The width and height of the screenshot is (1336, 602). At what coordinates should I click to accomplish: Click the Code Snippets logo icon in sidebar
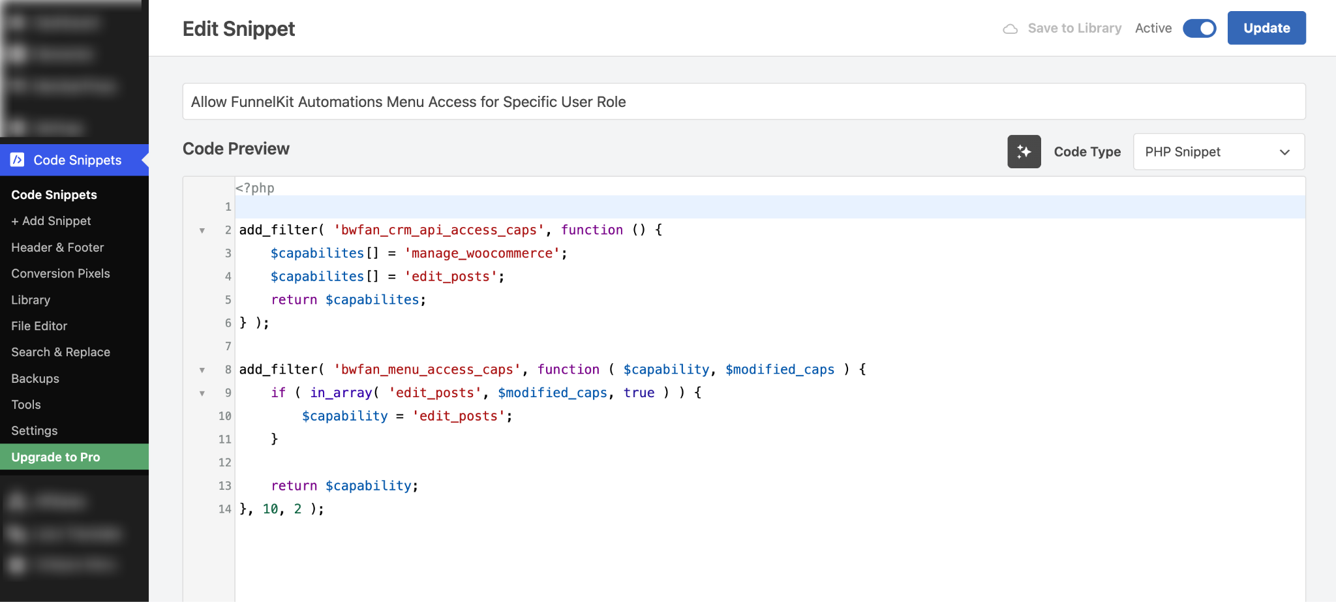(x=18, y=160)
